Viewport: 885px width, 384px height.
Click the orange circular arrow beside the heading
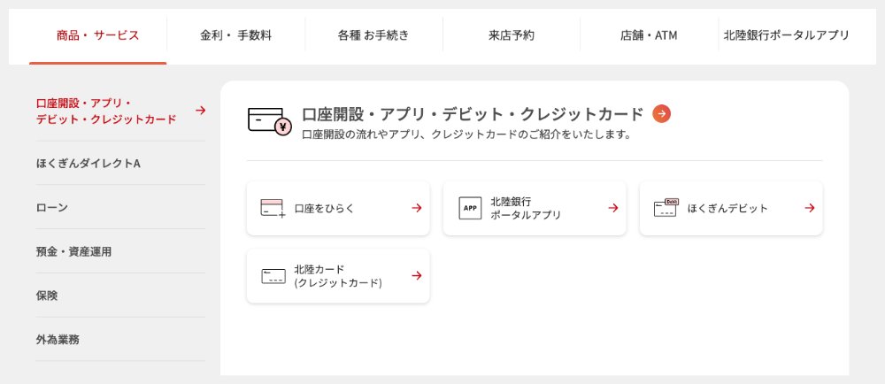point(661,114)
